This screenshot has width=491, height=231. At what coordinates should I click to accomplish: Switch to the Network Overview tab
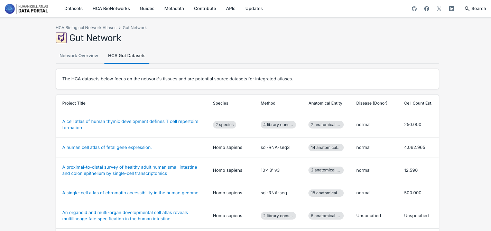79,56
